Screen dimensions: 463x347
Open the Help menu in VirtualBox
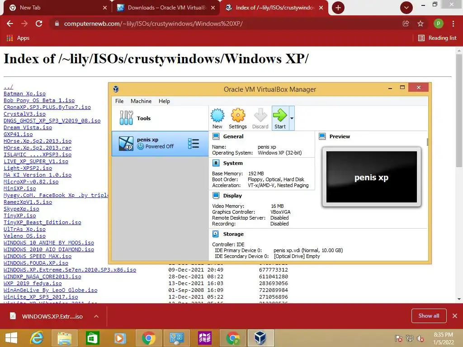(164, 101)
